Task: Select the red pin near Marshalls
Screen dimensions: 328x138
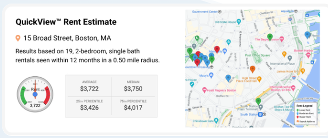Action: 217,50
